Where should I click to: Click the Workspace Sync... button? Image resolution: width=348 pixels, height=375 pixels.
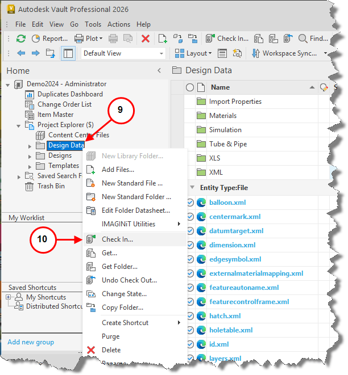pos(284,53)
